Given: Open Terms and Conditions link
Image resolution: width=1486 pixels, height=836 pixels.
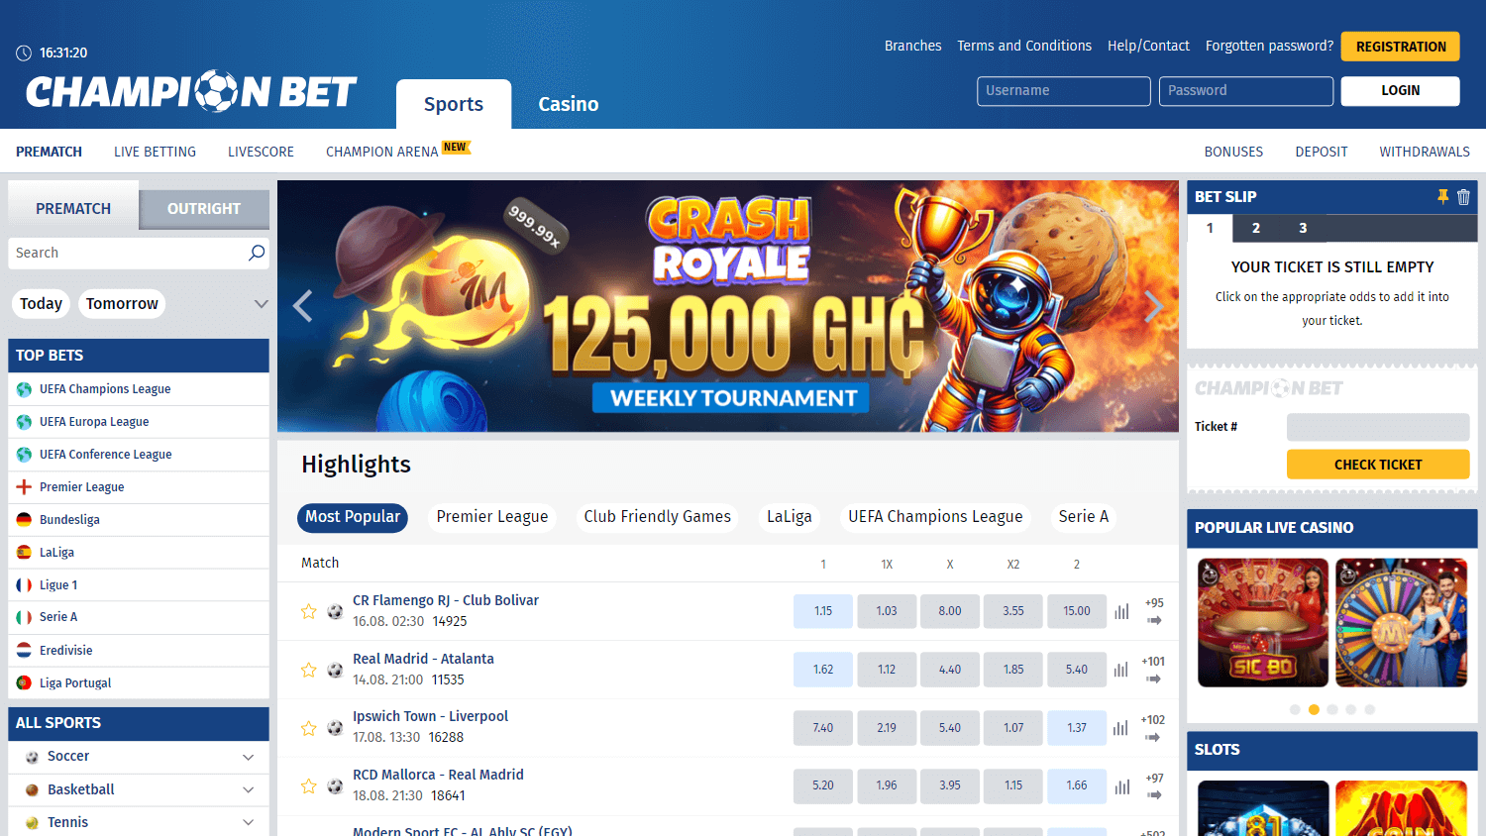Looking at the screenshot, I should [1024, 46].
